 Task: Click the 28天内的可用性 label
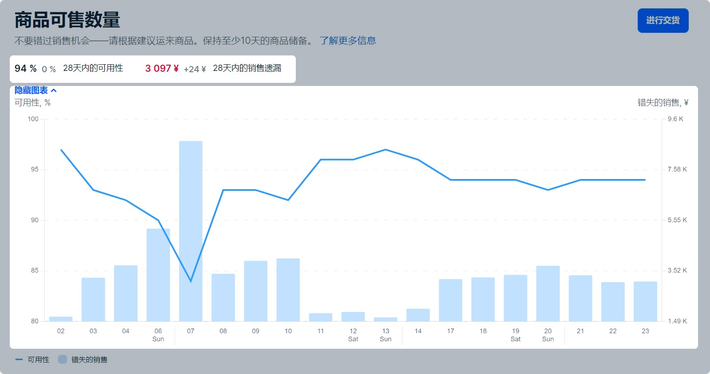(93, 68)
